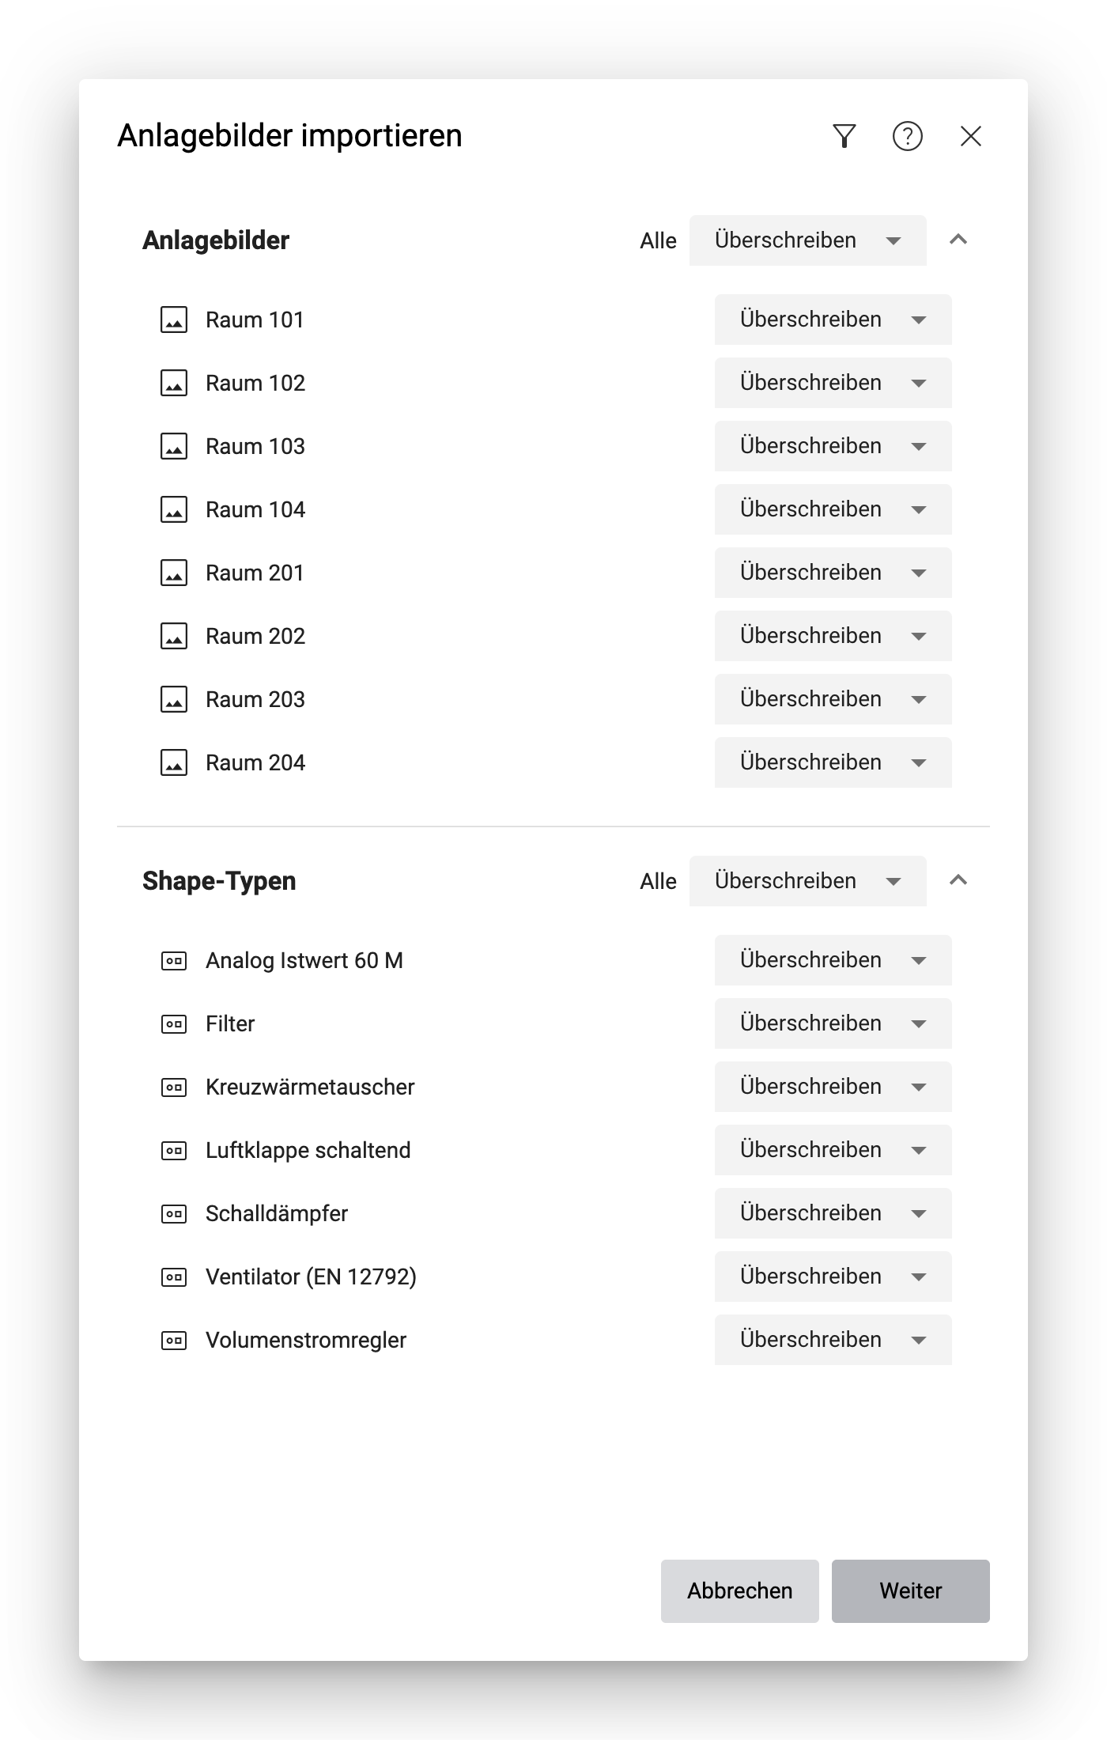The width and height of the screenshot is (1107, 1740).
Task: Open the Überschreiben dropdown for Luftklappe schaltend
Action: tap(833, 1150)
